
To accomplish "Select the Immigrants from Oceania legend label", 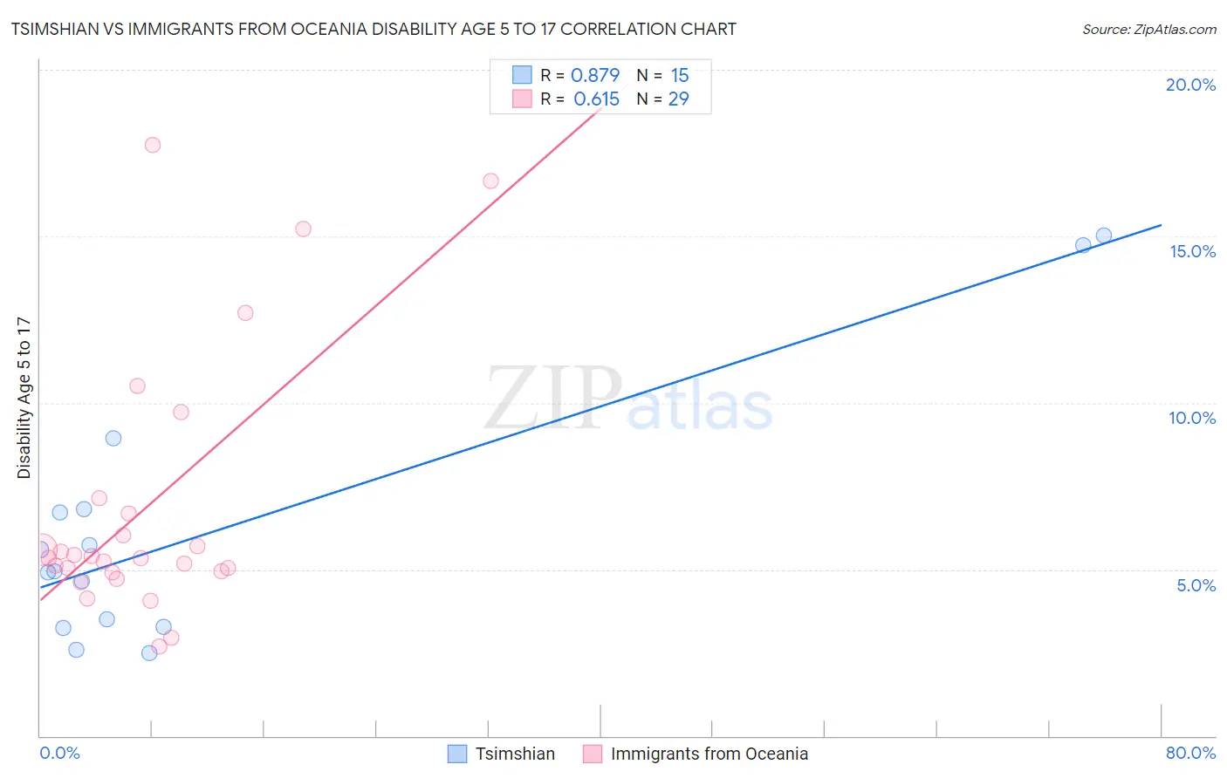I will (x=709, y=754).
